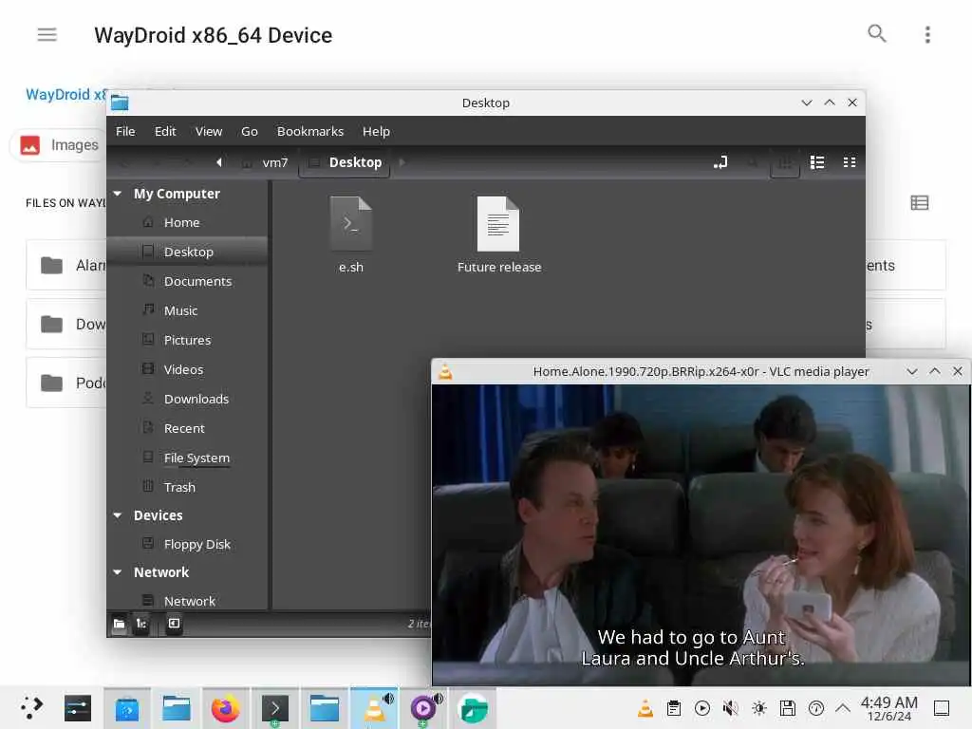
Task: Click the media play tray icon
Action: pos(702,708)
